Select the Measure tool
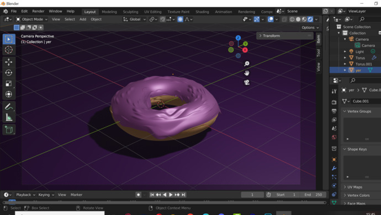 [x=9, y=117]
